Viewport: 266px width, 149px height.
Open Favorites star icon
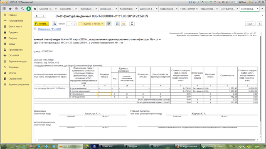(x=10, y=9)
